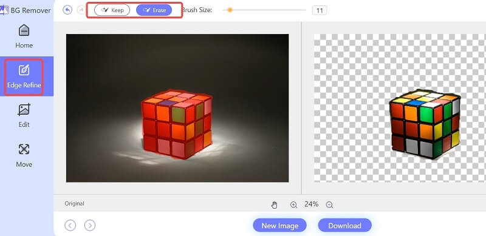The height and width of the screenshot is (236, 486).
Task: Go to previous image arrow
Action: (x=70, y=225)
